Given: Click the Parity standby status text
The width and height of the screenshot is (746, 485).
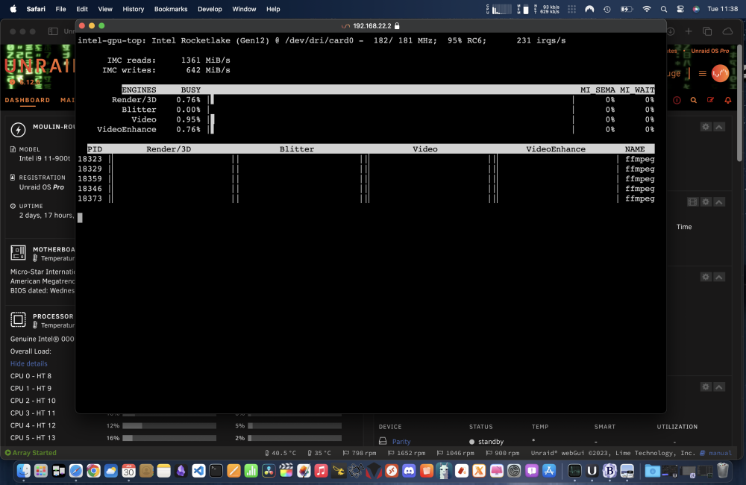Looking at the screenshot, I should [x=491, y=442].
